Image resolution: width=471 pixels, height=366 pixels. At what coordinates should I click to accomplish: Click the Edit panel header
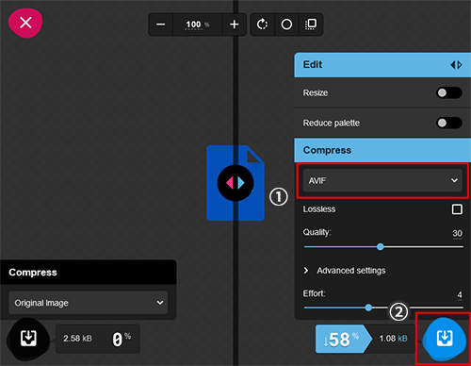[x=382, y=65]
